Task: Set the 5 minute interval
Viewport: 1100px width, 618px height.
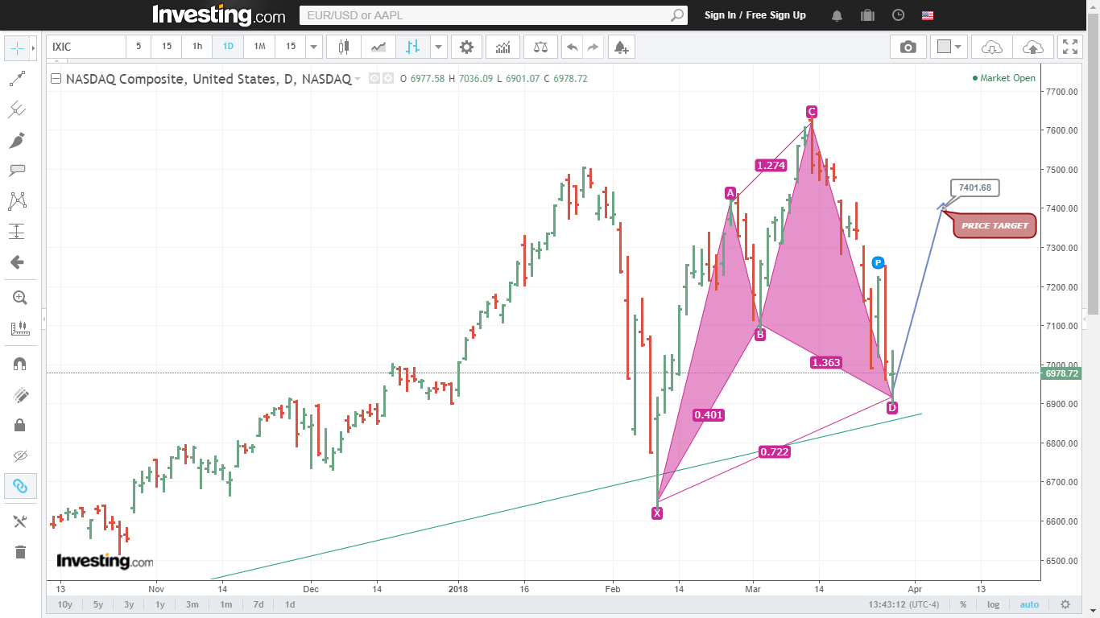Action: (139, 47)
